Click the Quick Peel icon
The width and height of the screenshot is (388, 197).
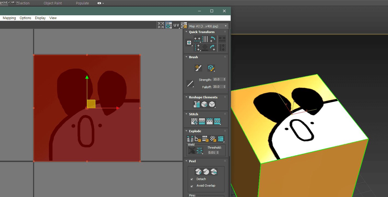(x=198, y=172)
